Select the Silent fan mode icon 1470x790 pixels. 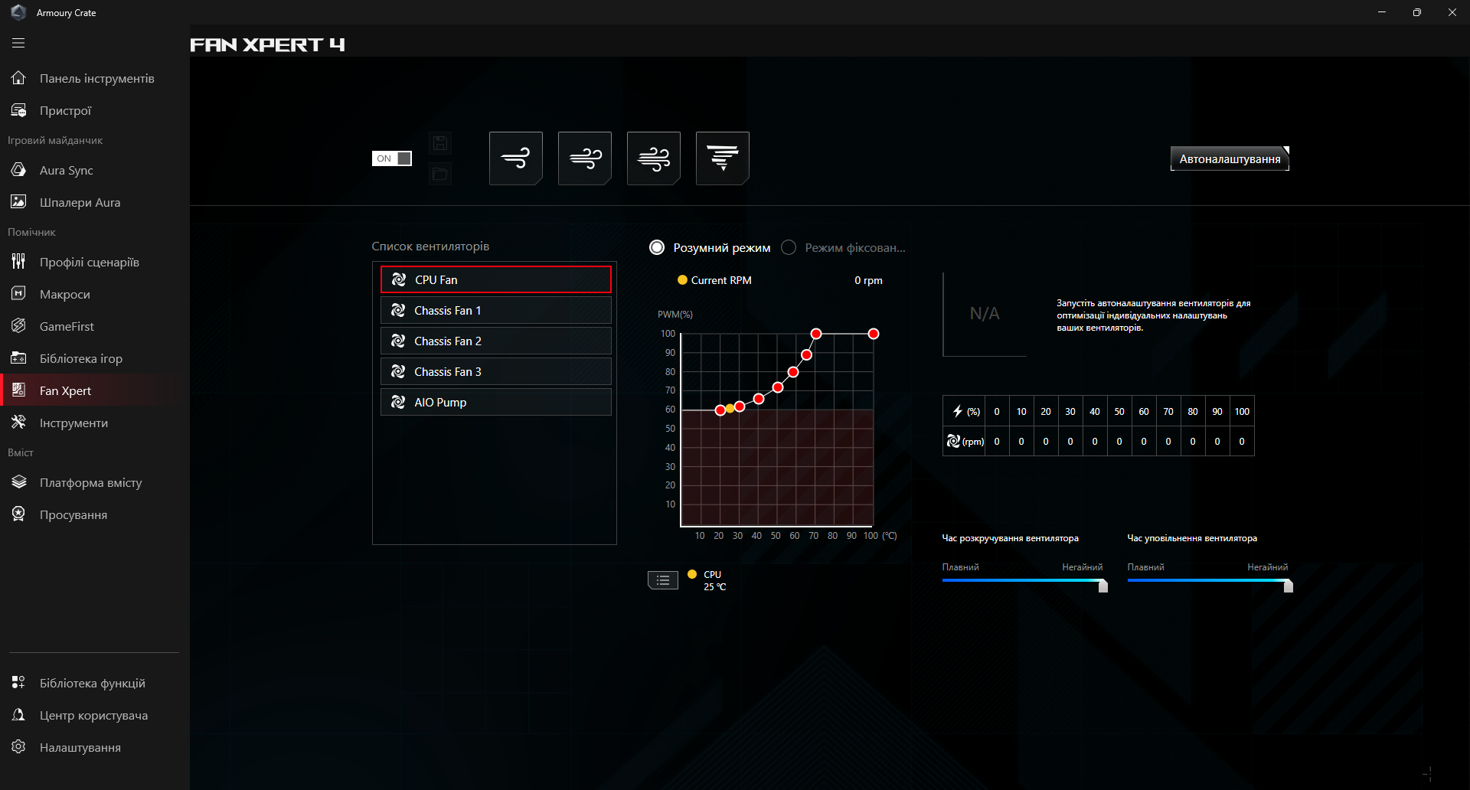(516, 158)
